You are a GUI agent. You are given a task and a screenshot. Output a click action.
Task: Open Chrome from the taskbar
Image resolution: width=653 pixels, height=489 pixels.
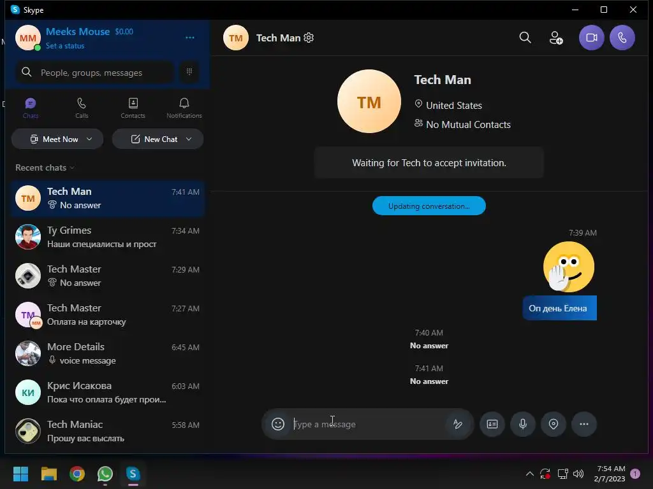tap(77, 474)
